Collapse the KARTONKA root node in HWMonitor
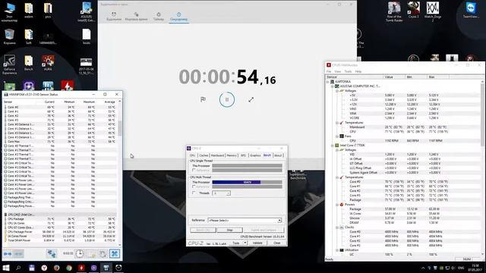Screen dimensions: 486x273 [328, 82]
